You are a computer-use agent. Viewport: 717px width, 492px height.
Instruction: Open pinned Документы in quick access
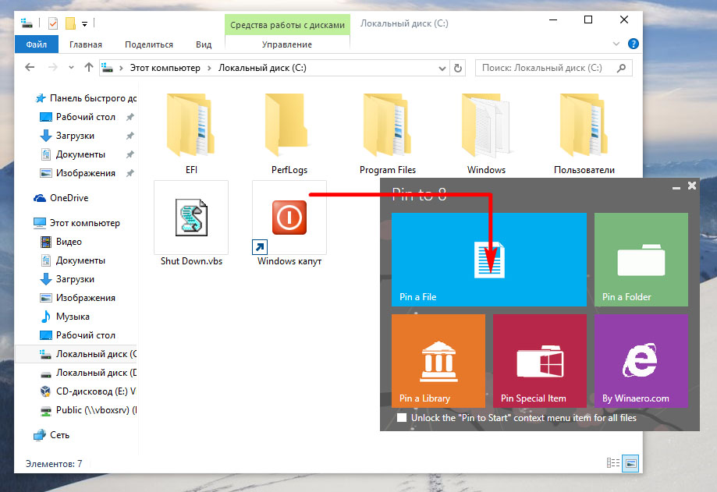(x=80, y=154)
